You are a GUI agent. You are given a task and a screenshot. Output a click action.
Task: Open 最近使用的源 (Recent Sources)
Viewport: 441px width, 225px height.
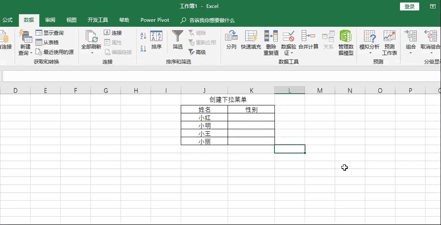54,52
